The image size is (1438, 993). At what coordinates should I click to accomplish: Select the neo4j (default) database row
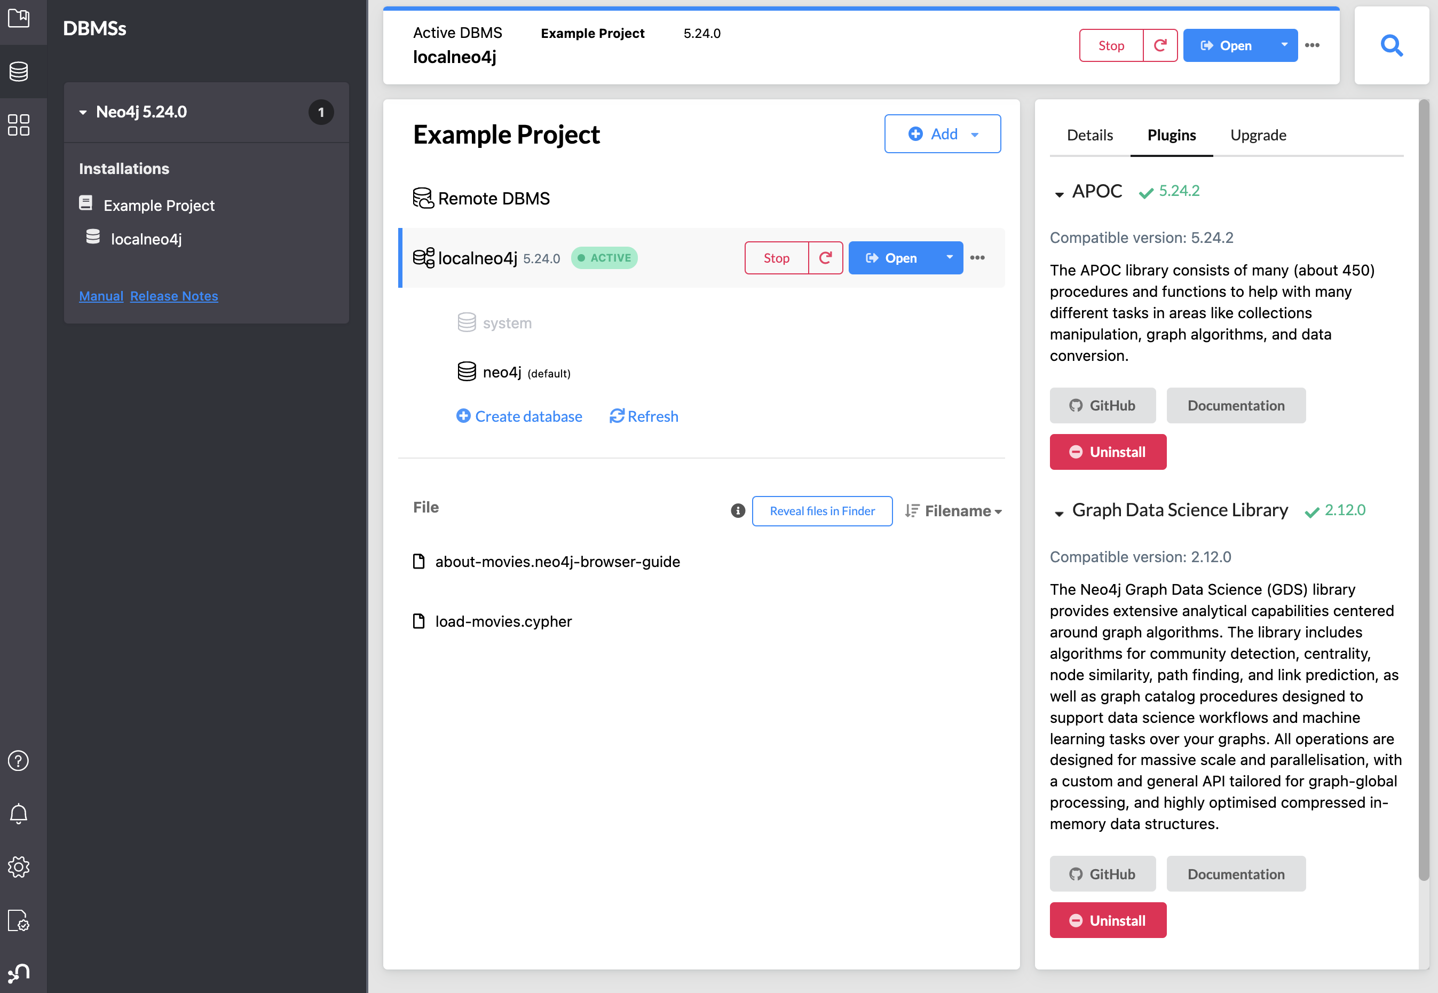(513, 372)
